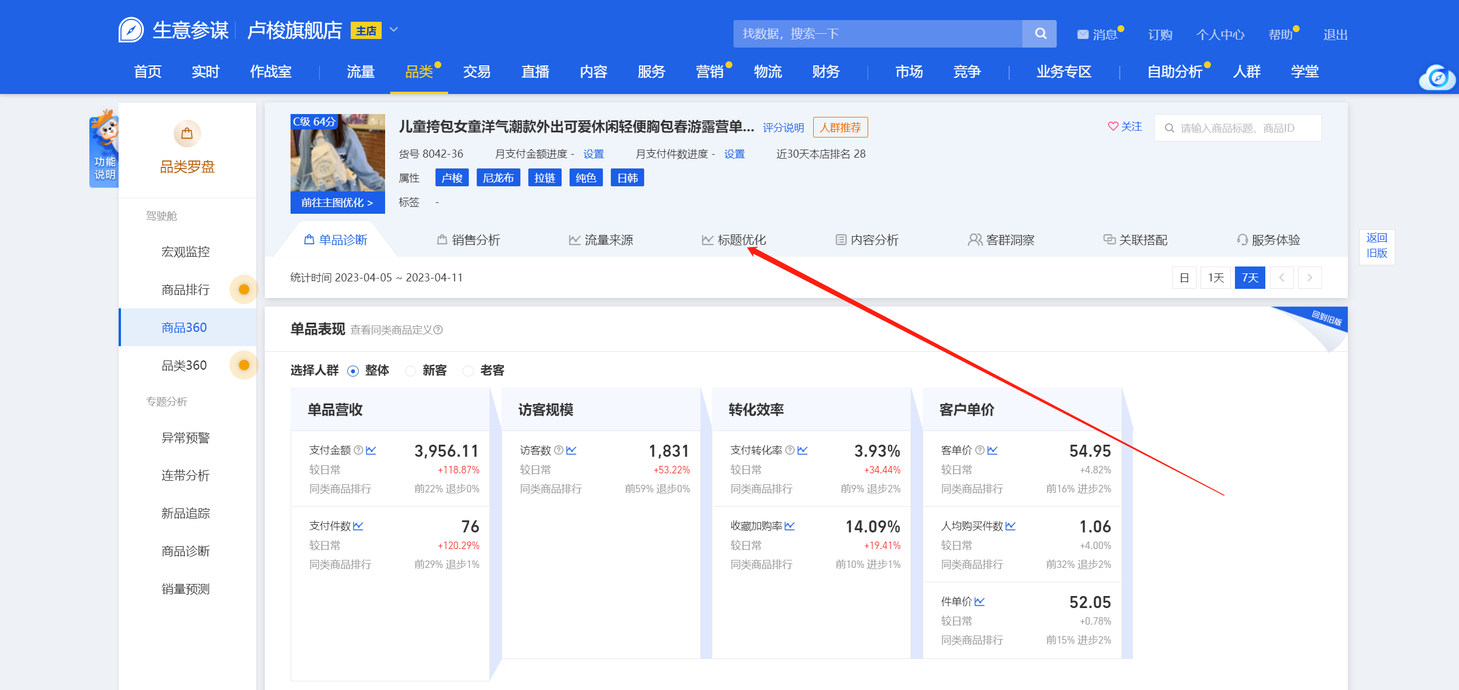The image size is (1459, 690).
Task: Select the 整体 radio button
Action: [x=353, y=371]
